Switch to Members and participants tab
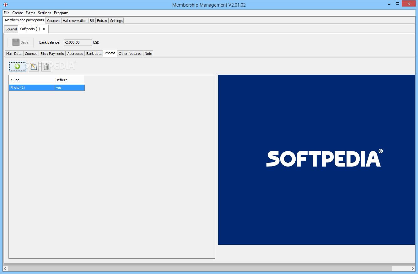The width and height of the screenshot is (418, 274). coord(24,20)
